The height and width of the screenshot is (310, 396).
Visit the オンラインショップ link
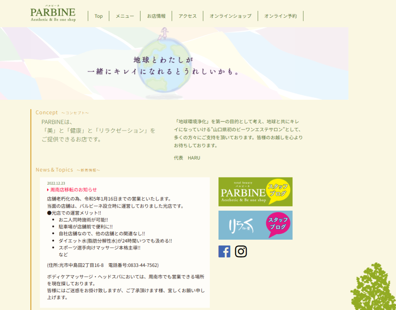click(230, 16)
